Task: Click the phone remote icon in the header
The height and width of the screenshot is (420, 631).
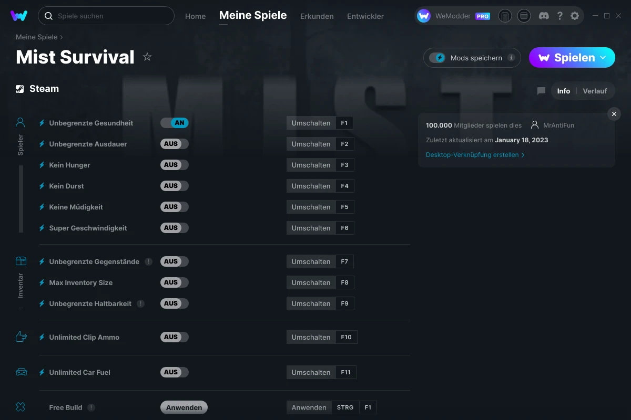Action: coord(505,16)
